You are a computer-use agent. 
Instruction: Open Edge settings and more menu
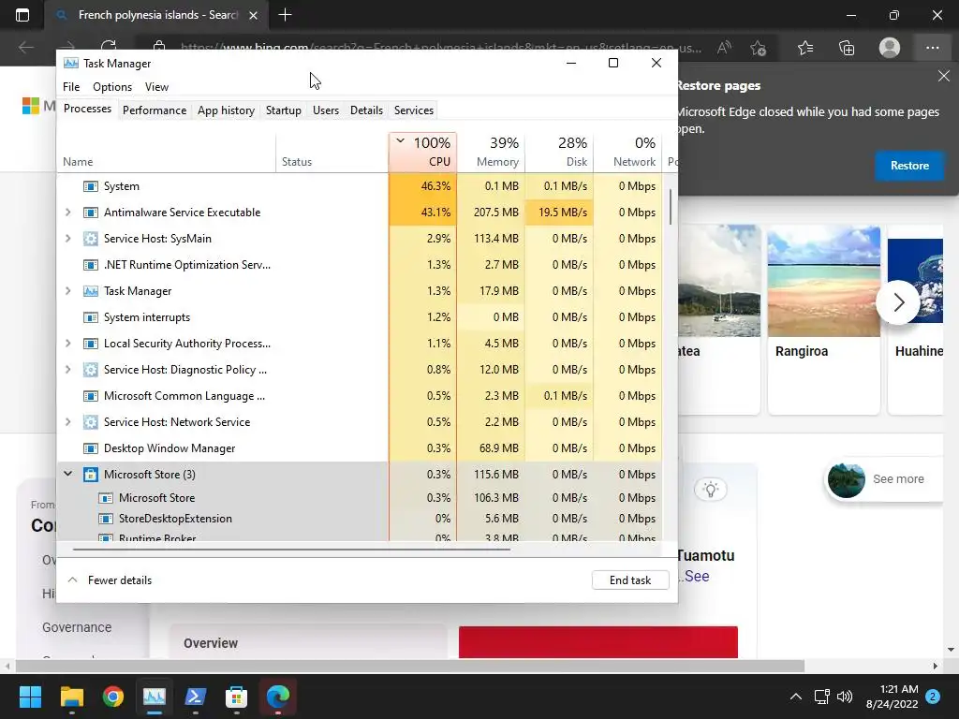pos(932,48)
